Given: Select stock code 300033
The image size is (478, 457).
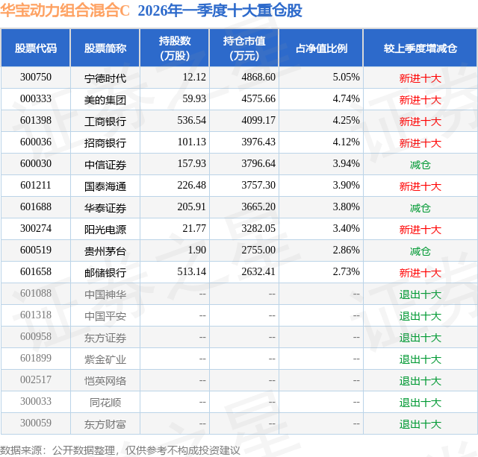Looking at the screenshot, I should (36, 401).
